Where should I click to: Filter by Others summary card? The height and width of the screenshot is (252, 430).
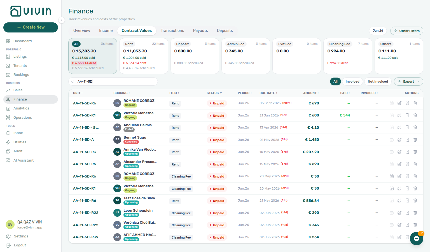coord(399,56)
